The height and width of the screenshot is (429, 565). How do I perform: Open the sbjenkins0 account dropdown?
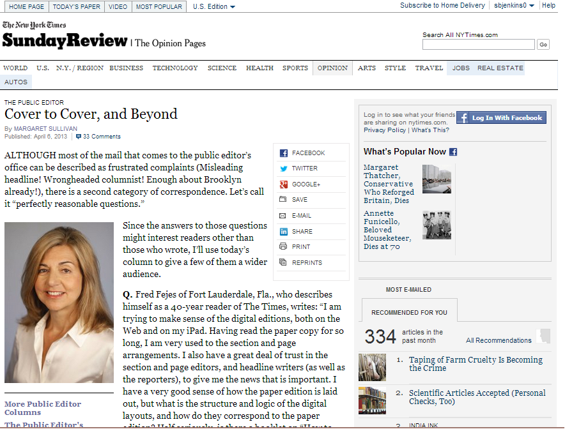[x=514, y=5]
